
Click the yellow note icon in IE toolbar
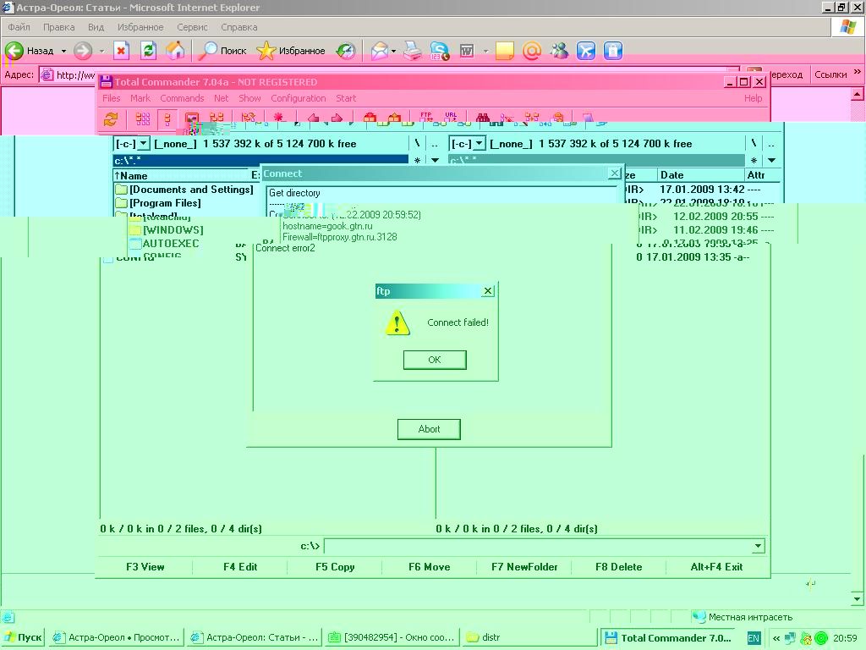coord(504,51)
